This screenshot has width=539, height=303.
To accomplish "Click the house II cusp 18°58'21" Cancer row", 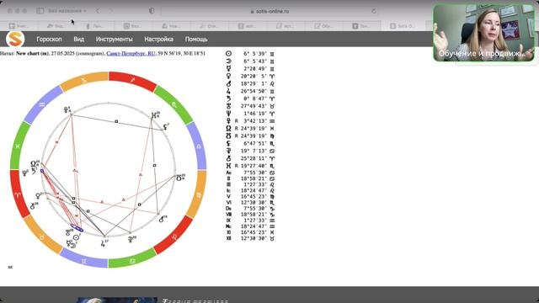I will tap(250, 178).
